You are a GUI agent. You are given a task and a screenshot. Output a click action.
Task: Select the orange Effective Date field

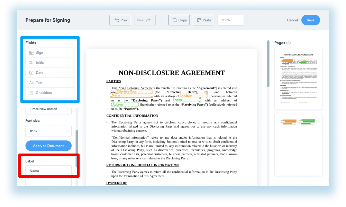pyautogui.click(x=134, y=91)
